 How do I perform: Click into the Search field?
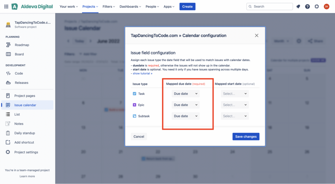(270, 7)
